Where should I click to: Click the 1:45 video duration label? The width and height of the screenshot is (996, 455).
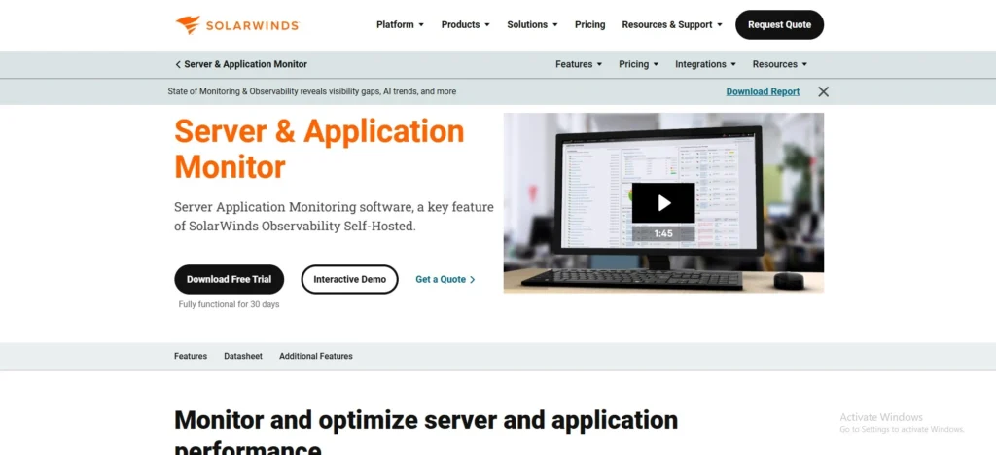click(x=663, y=233)
